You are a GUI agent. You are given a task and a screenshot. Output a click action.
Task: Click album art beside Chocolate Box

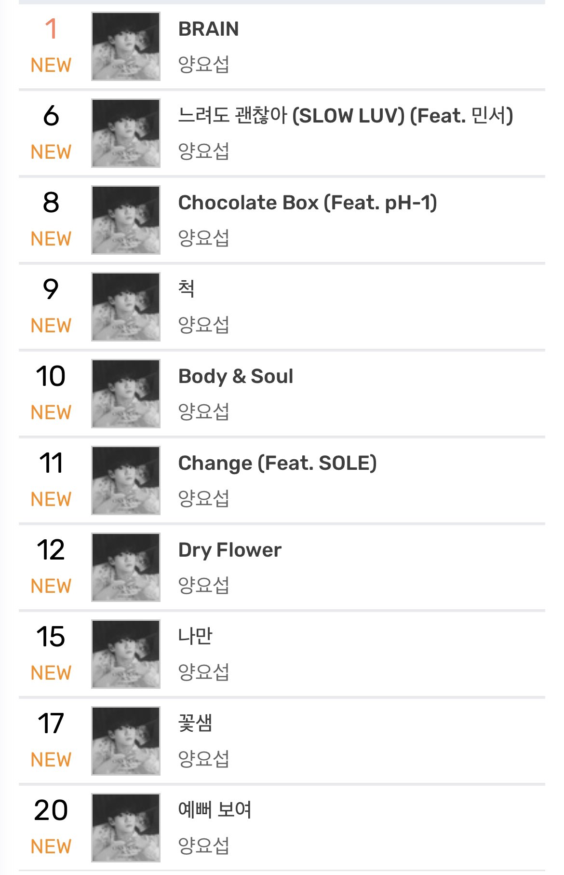(126, 220)
